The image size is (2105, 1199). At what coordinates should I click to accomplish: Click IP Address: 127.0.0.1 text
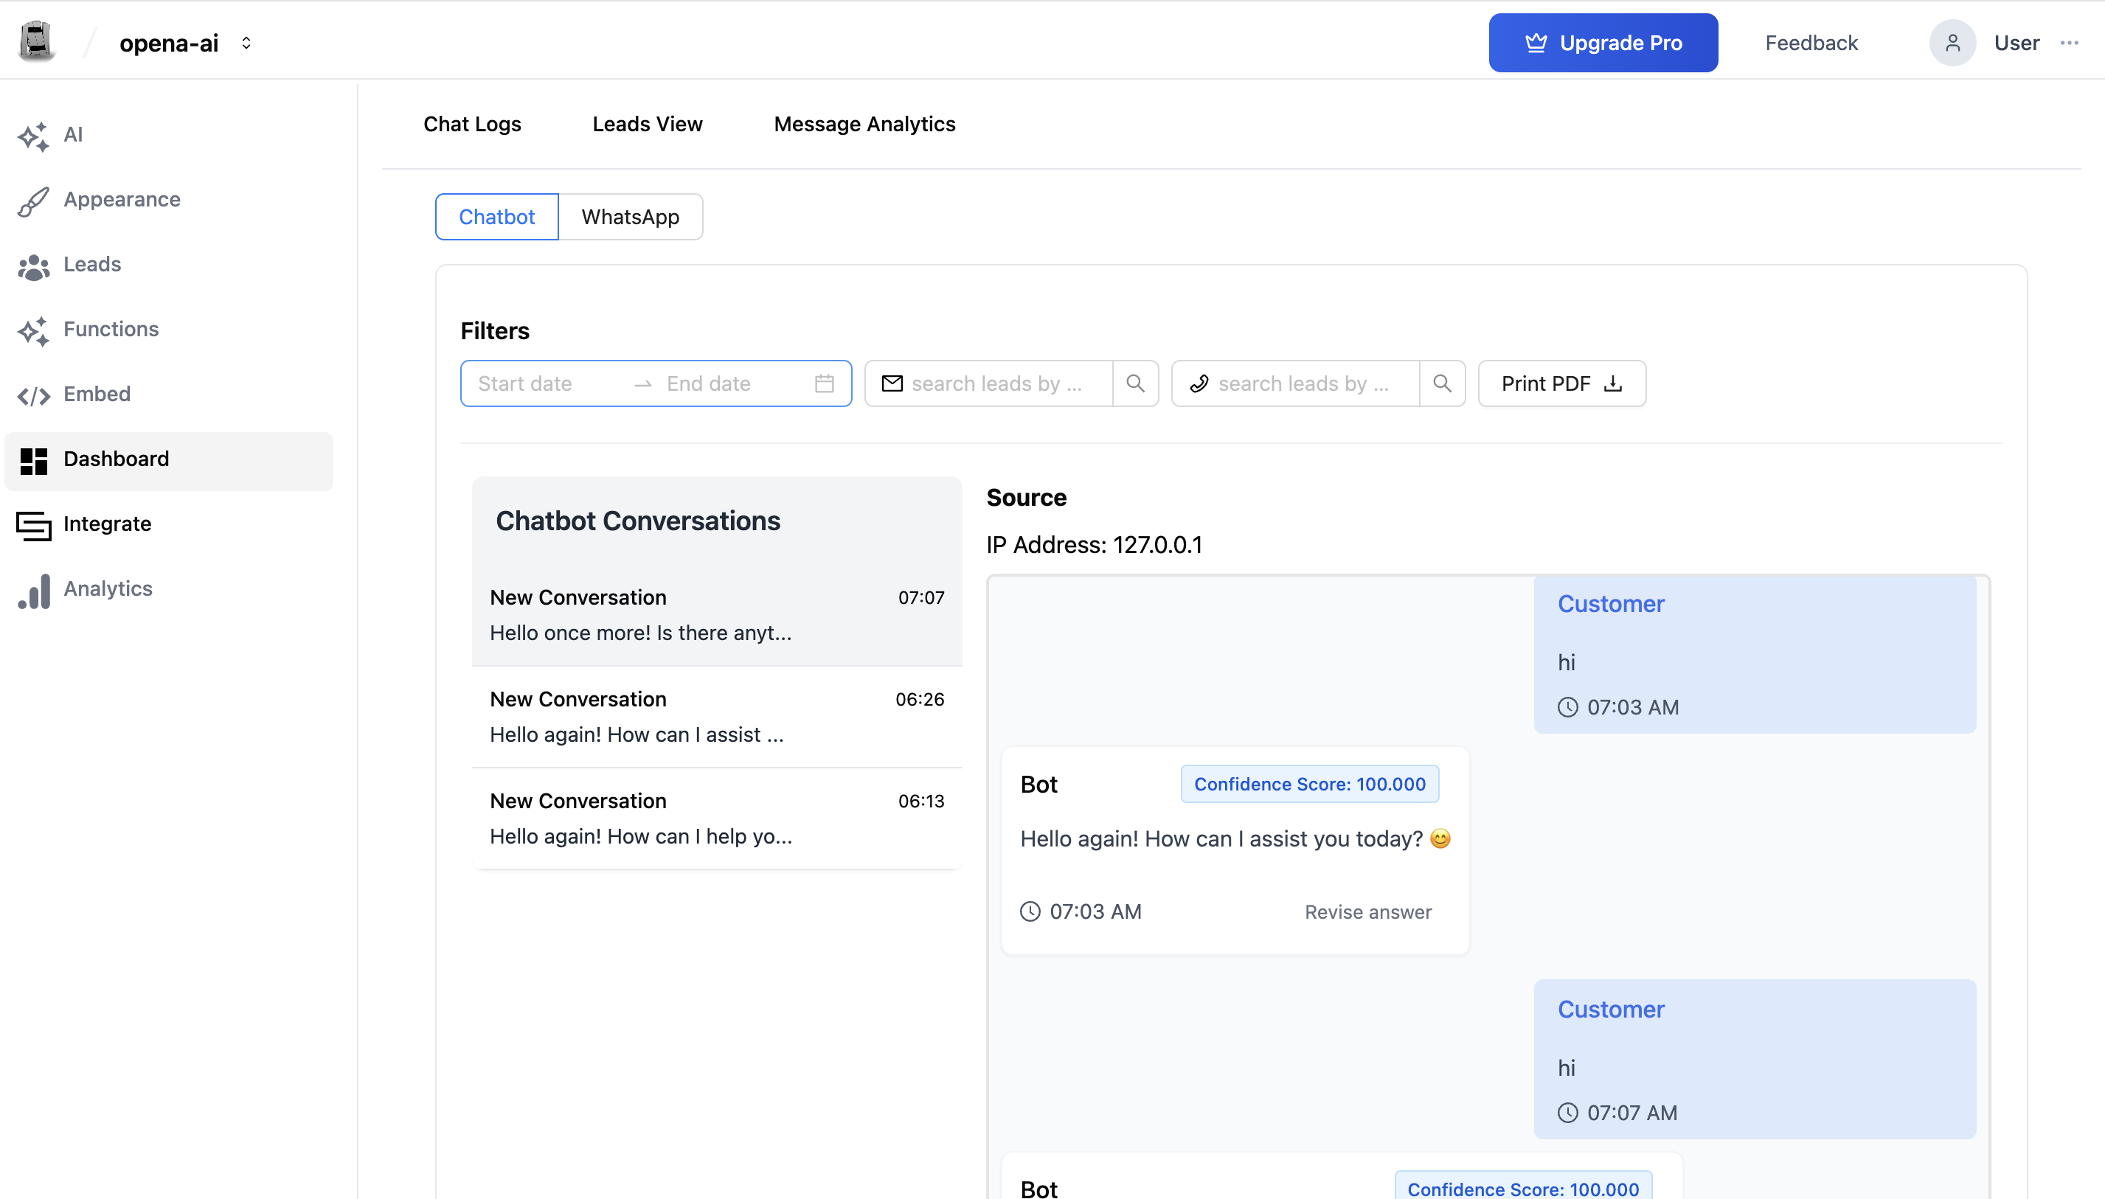[1094, 544]
